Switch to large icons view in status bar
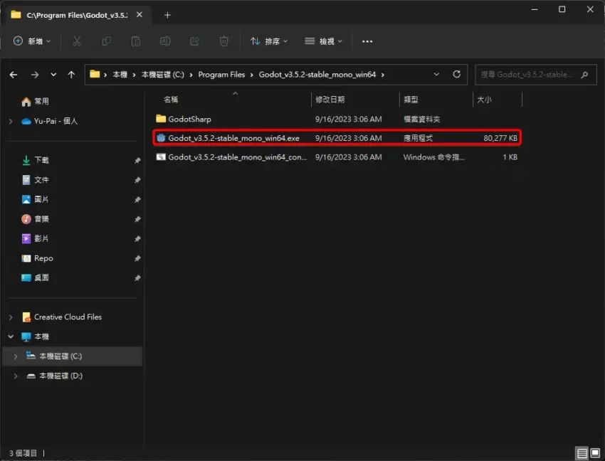 click(595, 453)
